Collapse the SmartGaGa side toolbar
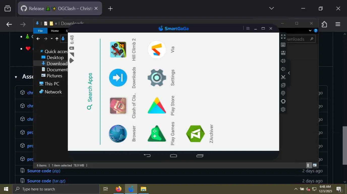This screenshot has height=194, width=347. (289, 73)
